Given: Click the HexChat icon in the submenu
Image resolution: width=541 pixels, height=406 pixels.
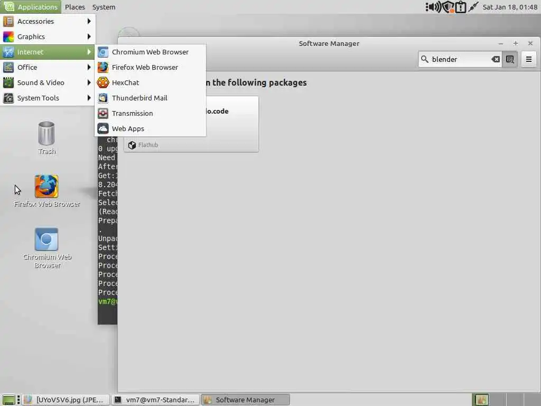Looking at the screenshot, I should tap(103, 83).
